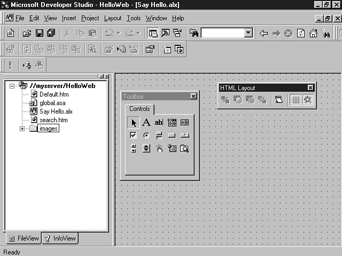Expand the images folder node
342x256 pixels.
(x=22, y=129)
